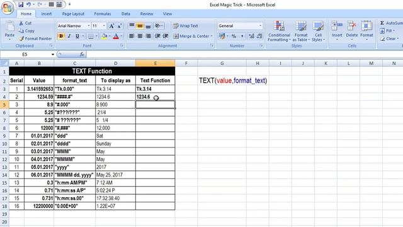The width and height of the screenshot is (403, 227).
Task: Apply percent style
Action: click(234, 37)
